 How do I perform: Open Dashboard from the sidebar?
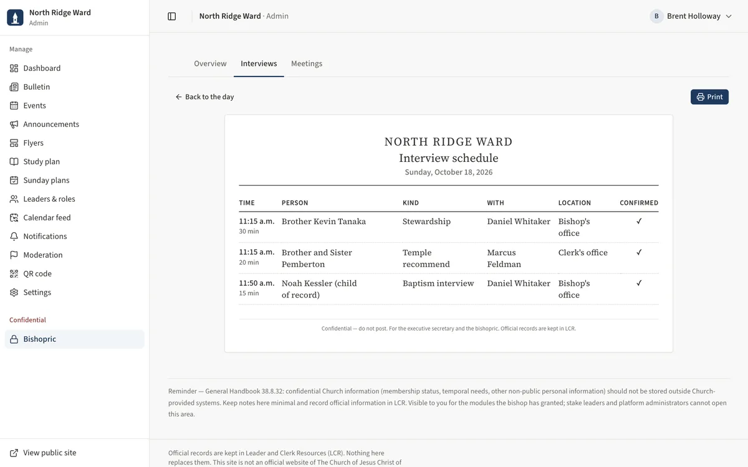(x=75, y=68)
